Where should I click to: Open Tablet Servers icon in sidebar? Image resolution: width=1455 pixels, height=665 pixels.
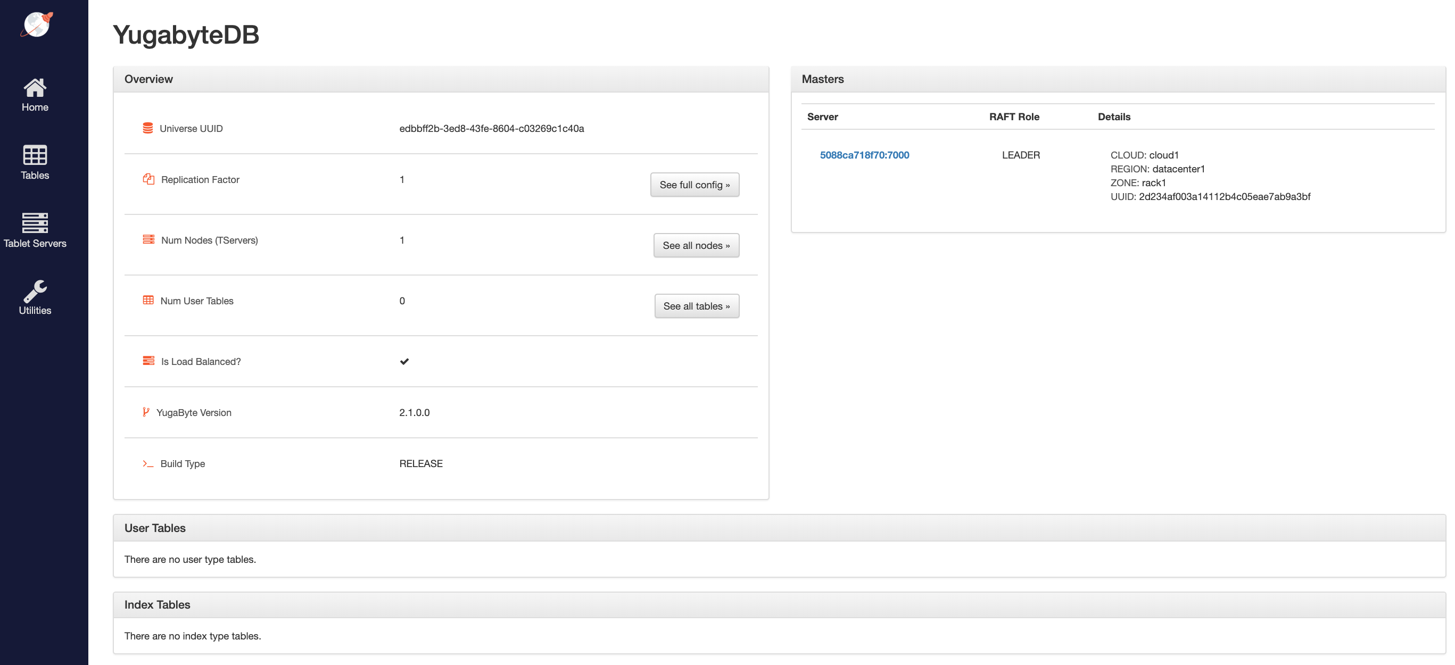(35, 223)
